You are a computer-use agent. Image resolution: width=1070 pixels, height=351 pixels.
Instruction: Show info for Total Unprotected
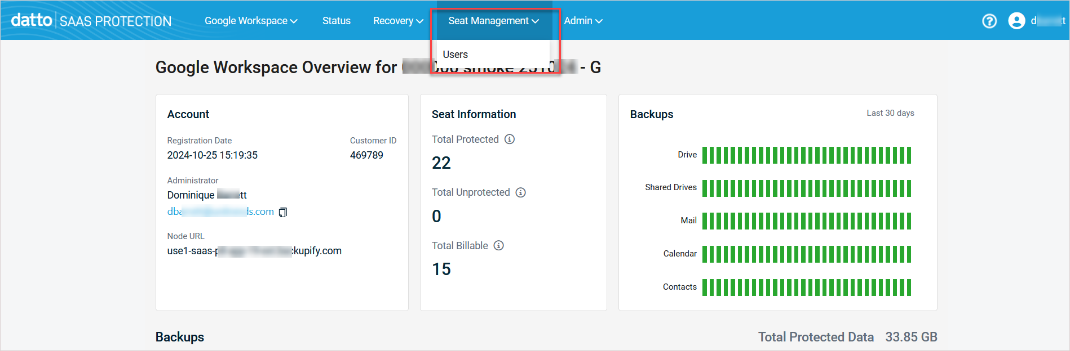(x=521, y=192)
